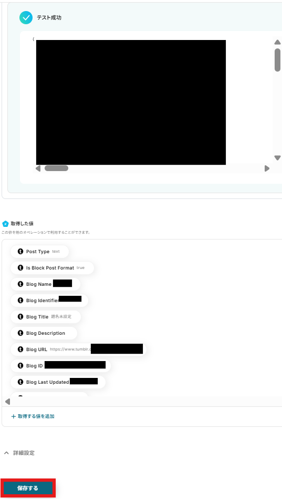Click the right arrow of the JSON horizontal scrollbar
The width and height of the screenshot is (282, 499).
click(x=267, y=168)
